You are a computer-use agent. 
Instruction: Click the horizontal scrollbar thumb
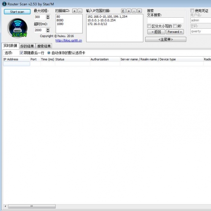pos(32,206)
